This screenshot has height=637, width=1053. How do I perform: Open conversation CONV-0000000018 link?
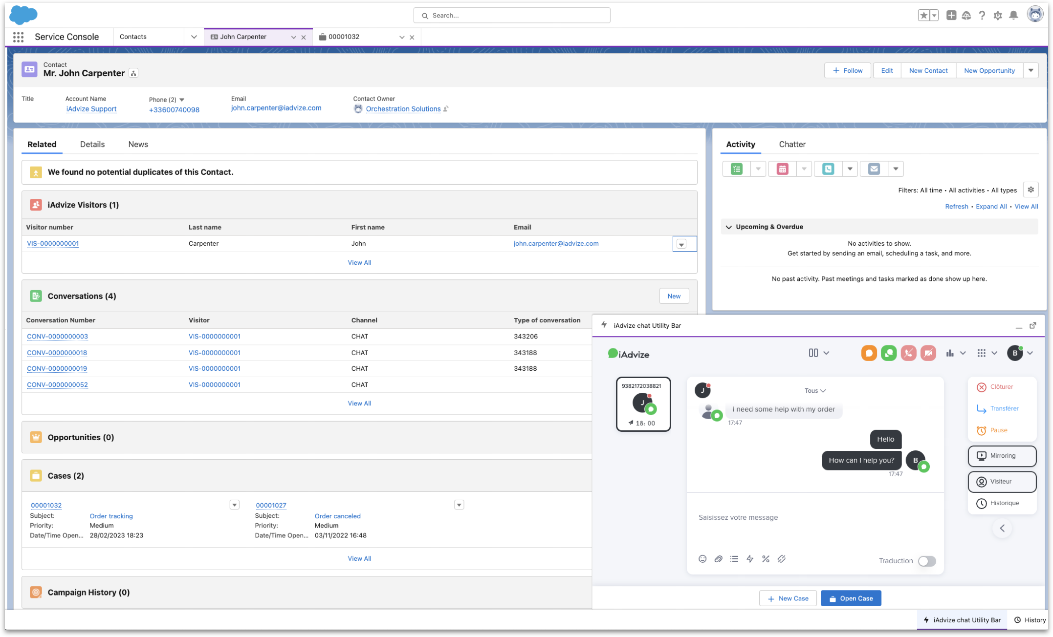[x=57, y=353]
